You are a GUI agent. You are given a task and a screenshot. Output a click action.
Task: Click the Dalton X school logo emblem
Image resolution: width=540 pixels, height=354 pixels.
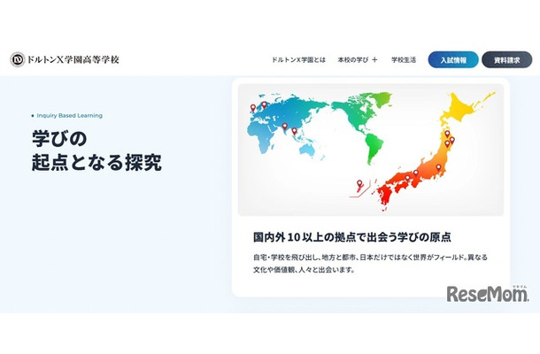pos(17,59)
